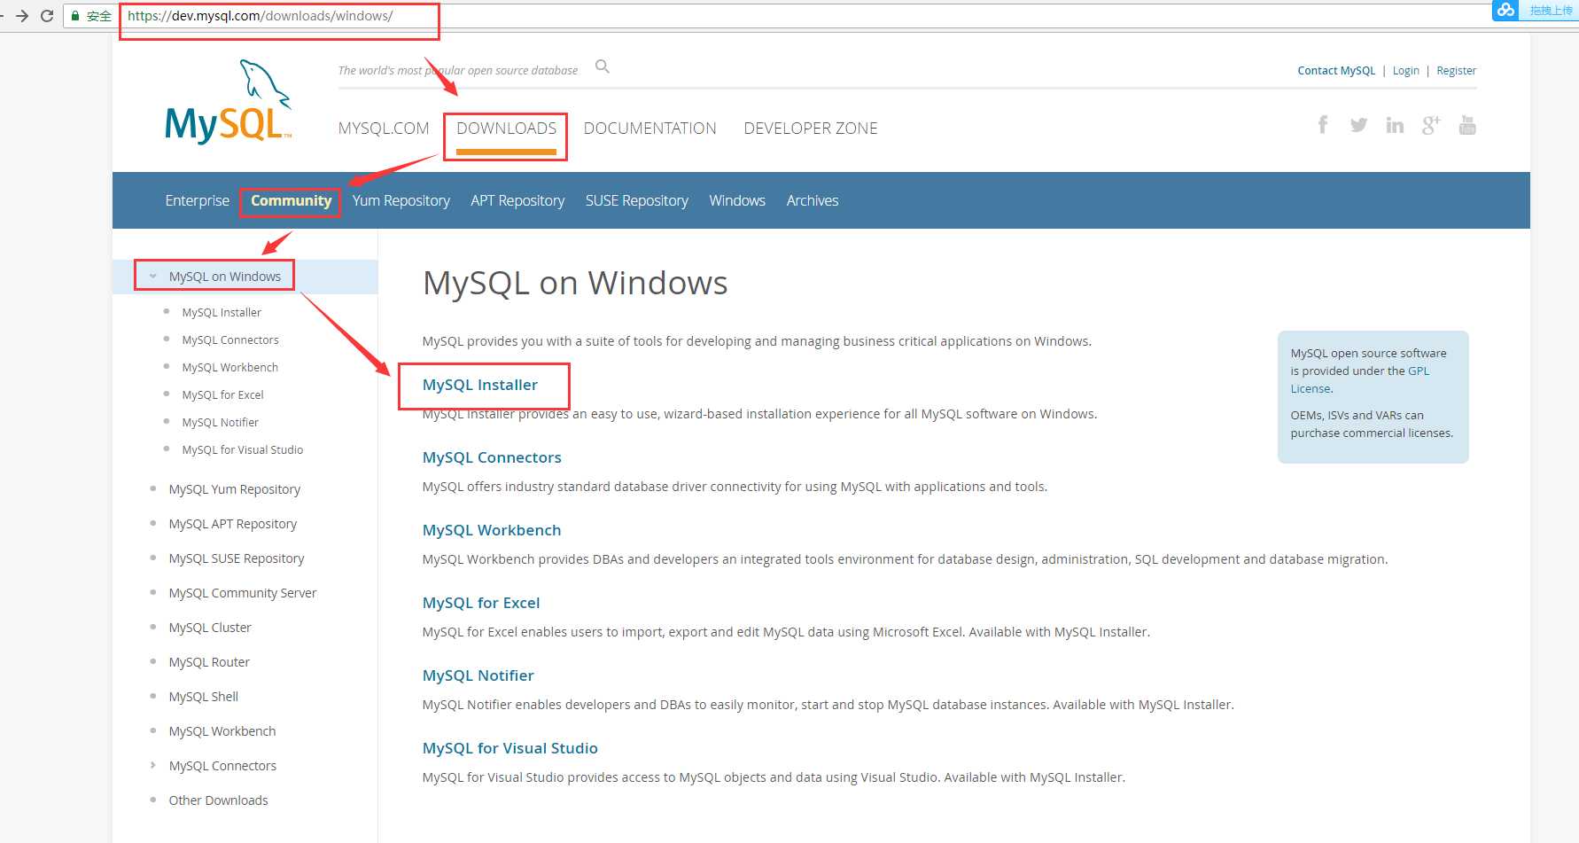Select the Community submenu item
Image resolution: width=1579 pixels, height=843 pixels.
click(x=291, y=201)
